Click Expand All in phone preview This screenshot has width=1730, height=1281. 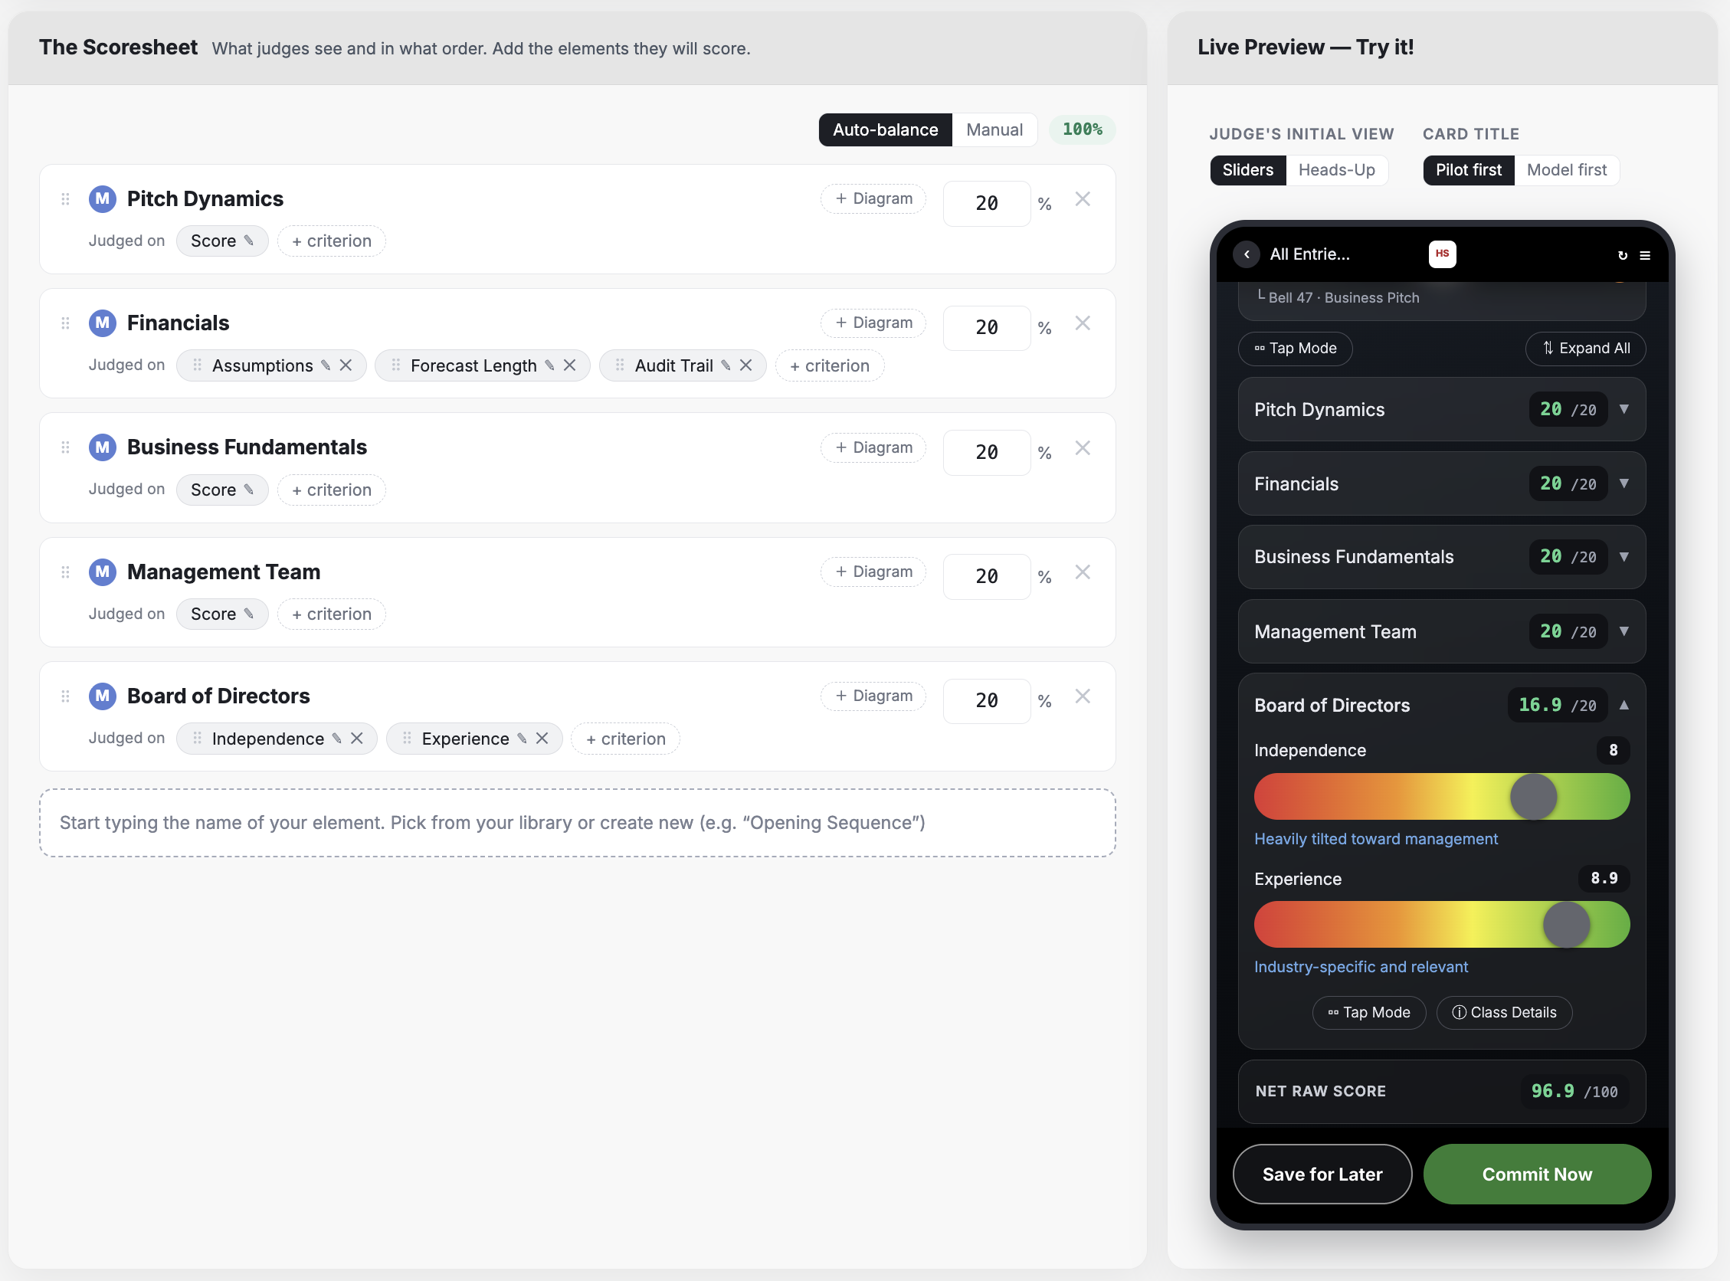click(1585, 348)
